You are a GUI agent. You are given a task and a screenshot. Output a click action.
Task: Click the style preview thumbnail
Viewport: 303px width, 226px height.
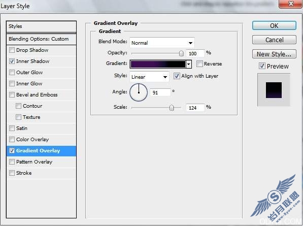274,90
